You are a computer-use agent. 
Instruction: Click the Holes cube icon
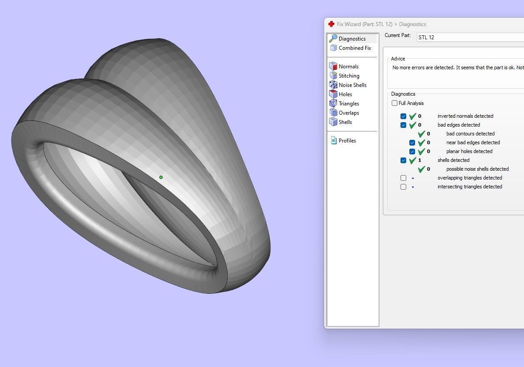tap(333, 94)
